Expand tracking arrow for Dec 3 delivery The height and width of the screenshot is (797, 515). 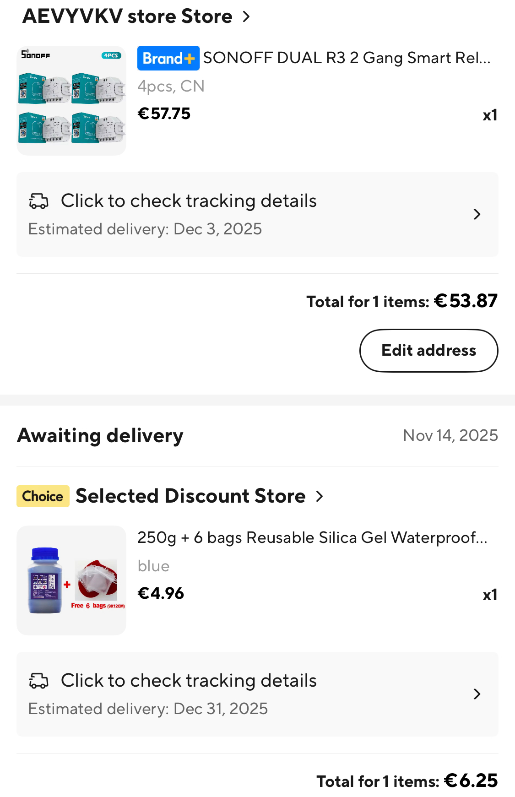pos(477,214)
